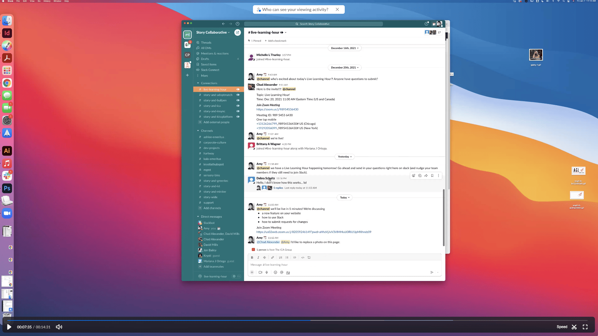The width and height of the screenshot is (598, 336).
Task: View 5 replies thread link
Action: [x=278, y=188]
